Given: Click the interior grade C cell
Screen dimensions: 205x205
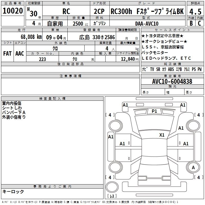Looking at the screenshot, I should click(200, 23).
